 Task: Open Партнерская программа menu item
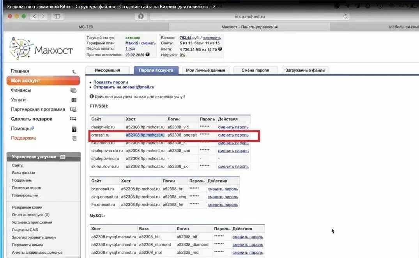pos(38,109)
